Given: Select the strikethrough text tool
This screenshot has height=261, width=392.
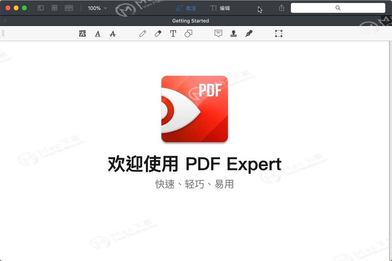Looking at the screenshot, I should click(x=113, y=34).
